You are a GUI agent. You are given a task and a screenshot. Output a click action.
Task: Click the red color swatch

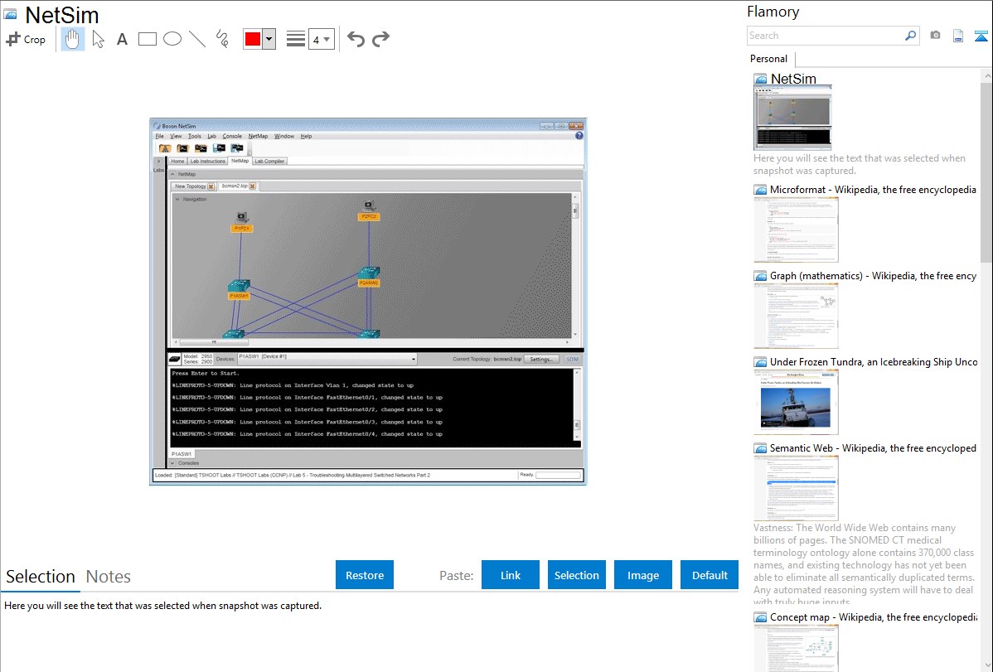[253, 39]
